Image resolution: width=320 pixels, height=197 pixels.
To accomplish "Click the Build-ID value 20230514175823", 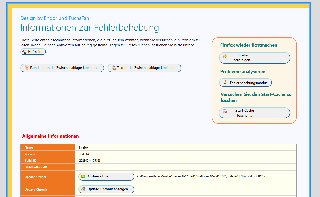I will (x=90, y=161).
